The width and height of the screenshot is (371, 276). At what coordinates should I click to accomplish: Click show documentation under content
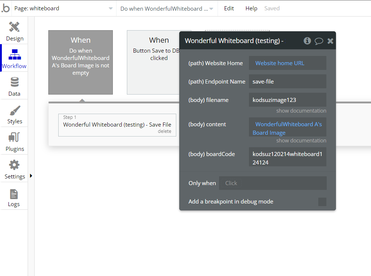[x=301, y=141]
